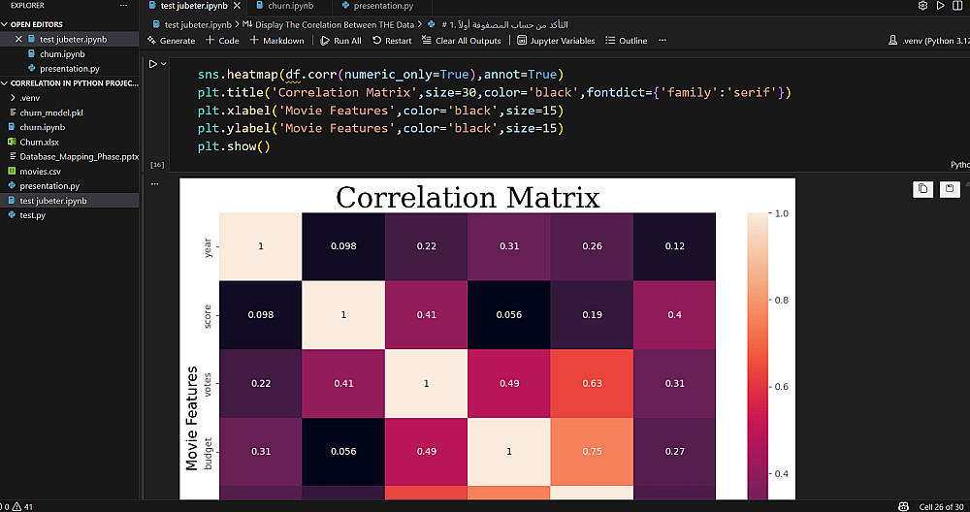Screen dimensions: 970x512
Task: Click the heatmap colorbar gradient
Action: [x=758, y=356]
